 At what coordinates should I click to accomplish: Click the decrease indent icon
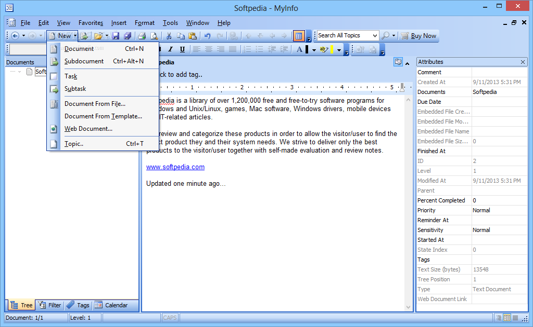pyautogui.click(x=272, y=49)
